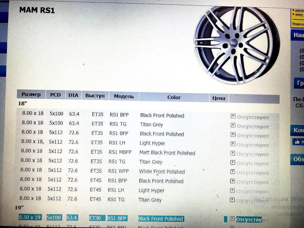Image resolution: width=304 pixels, height=228 pixels.
Task: Click the 'White Front Polished' color cell
Action: click(x=162, y=172)
